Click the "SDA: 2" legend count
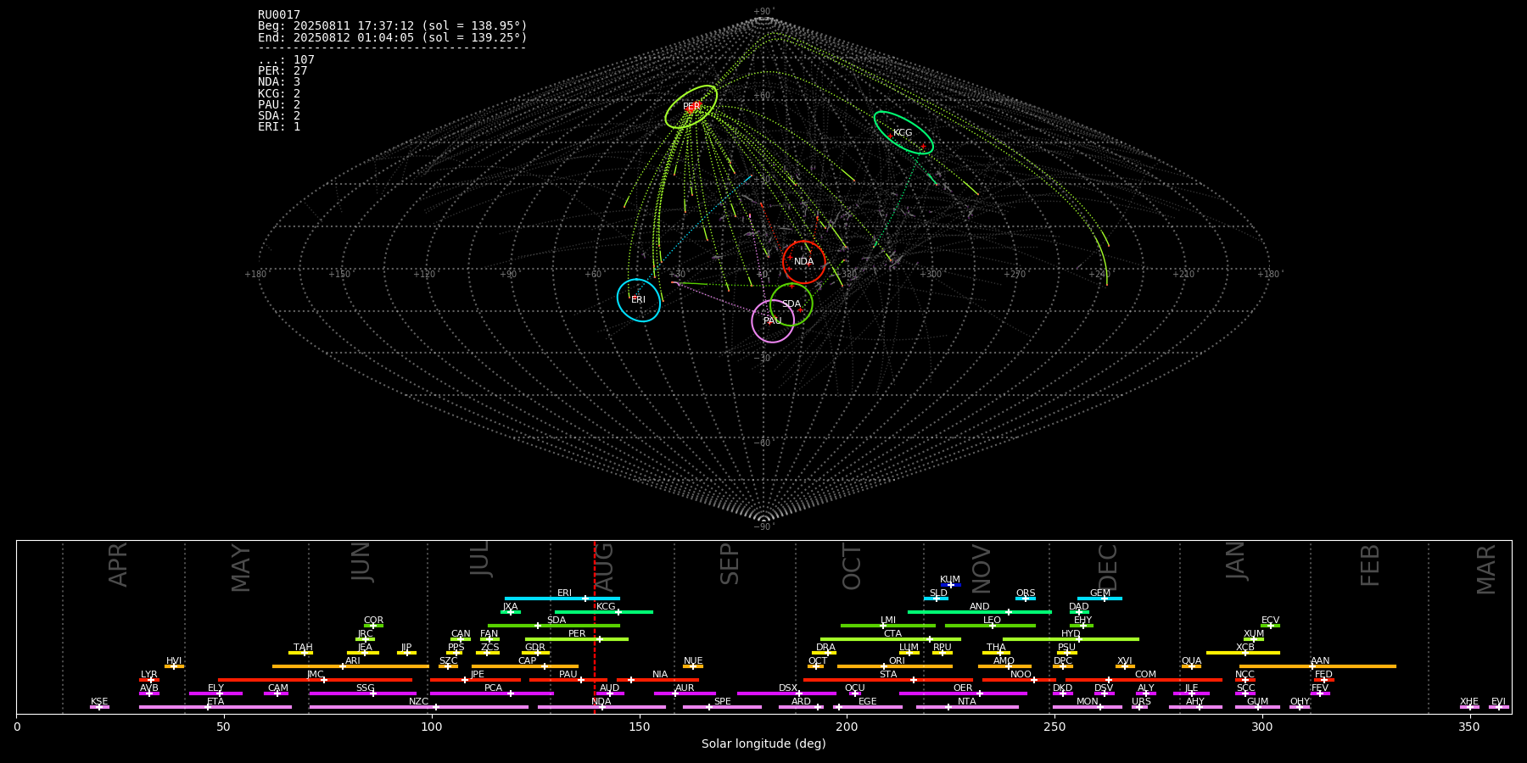This screenshot has height=763, width=1527. point(279,115)
